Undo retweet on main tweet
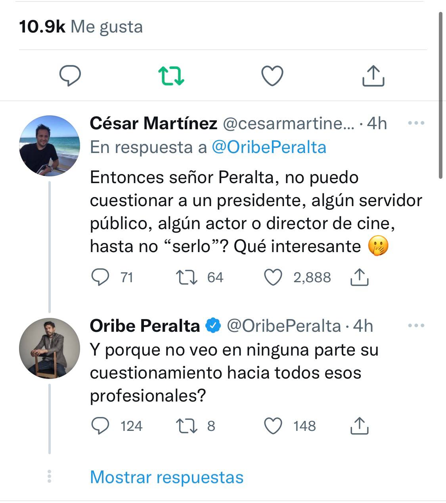This screenshot has width=446, height=503. click(171, 76)
